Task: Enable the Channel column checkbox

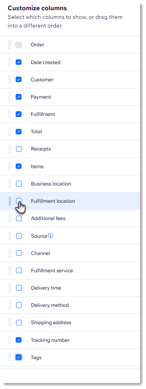Action: click(x=19, y=253)
